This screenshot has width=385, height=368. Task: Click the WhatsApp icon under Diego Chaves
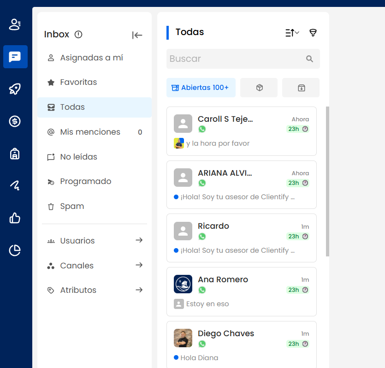click(x=202, y=344)
